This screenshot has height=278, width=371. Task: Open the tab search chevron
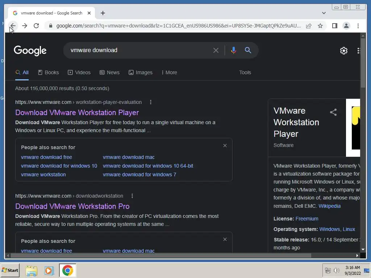[324, 13]
